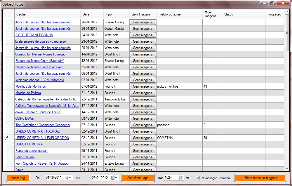Decrease max px value with the down arrow
This screenshot has height=186, width=292.
pyautogui.click(x=181, y=179)
